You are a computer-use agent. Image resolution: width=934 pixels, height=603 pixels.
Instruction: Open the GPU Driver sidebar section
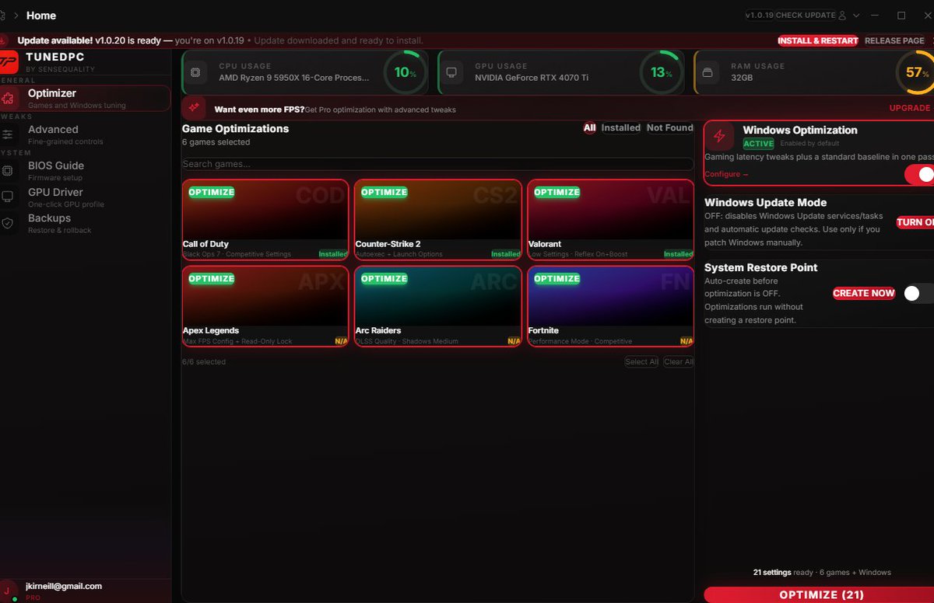86,197
